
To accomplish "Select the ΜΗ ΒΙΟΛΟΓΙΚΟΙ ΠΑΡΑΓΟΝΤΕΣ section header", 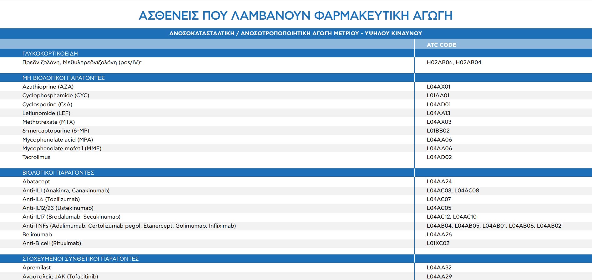I will coord(63,78).
